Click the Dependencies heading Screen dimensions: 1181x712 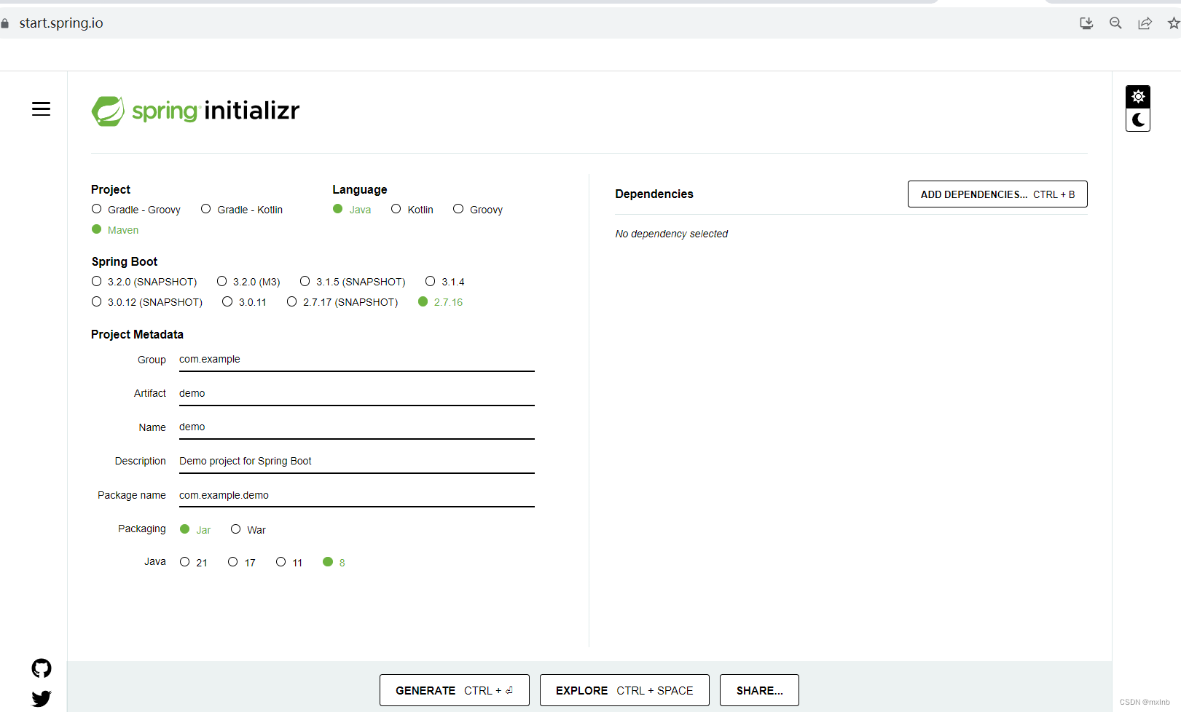pyautogui.click(x=654, y=194)
